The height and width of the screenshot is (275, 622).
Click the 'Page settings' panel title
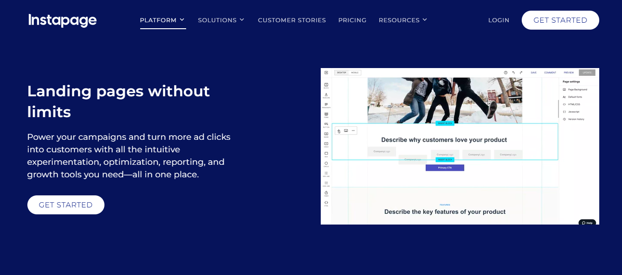pyautogui.click(x=571, y=81)
